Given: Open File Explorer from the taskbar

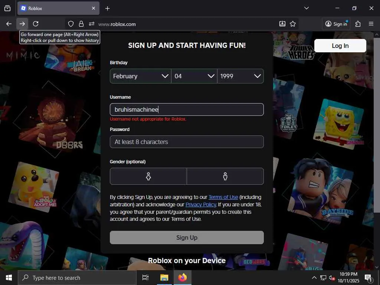Looking at the screenshot, I should coord(164,278).
